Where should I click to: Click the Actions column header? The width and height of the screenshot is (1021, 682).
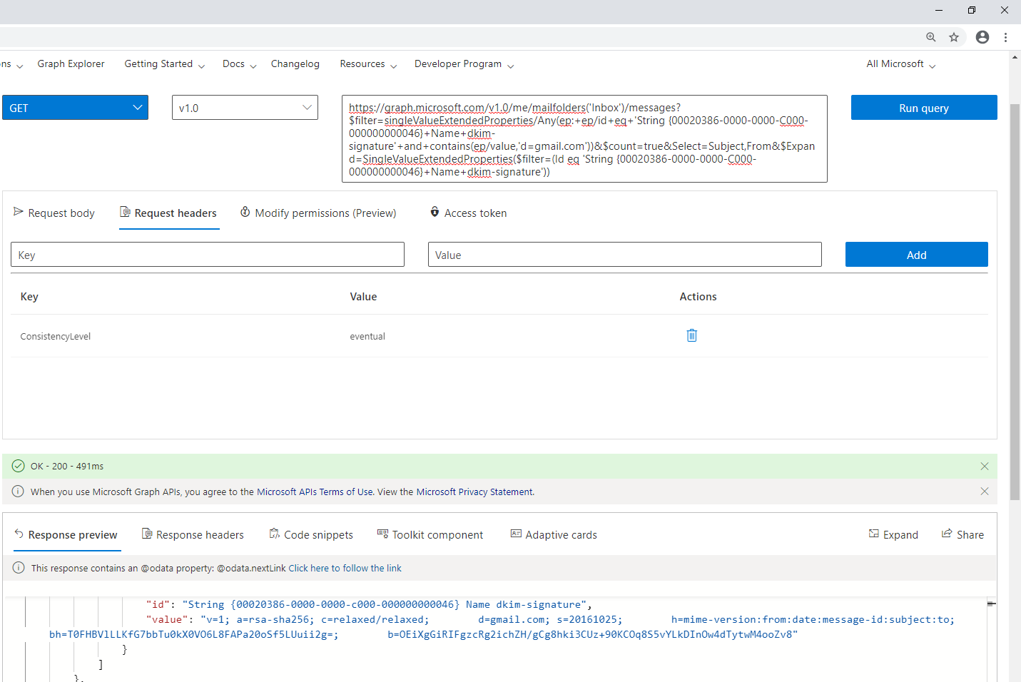698,297
